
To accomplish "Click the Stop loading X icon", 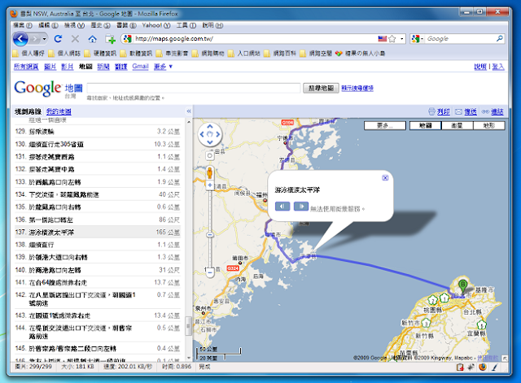I will (75, 39).
